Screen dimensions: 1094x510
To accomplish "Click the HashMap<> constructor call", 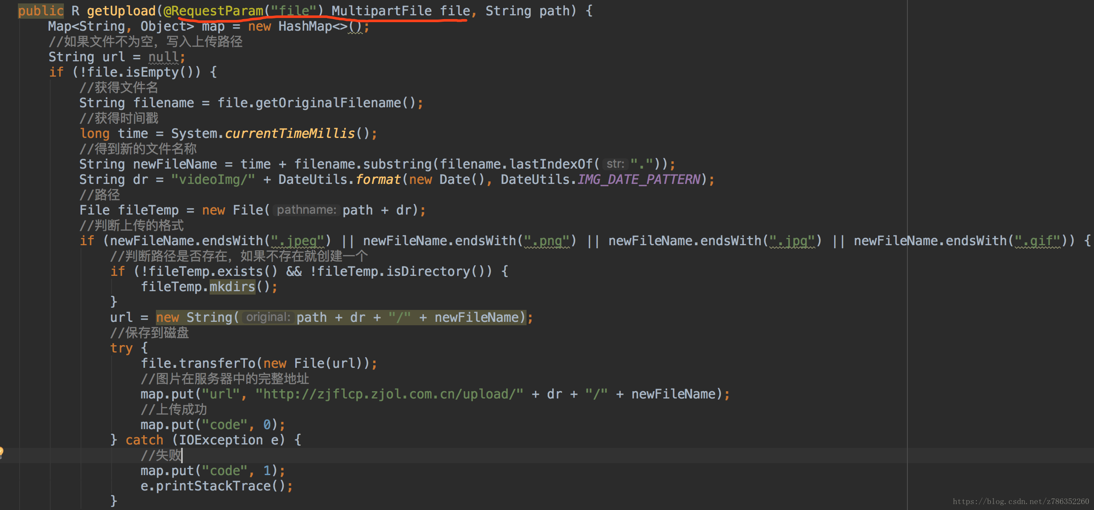I will [320, 26].
